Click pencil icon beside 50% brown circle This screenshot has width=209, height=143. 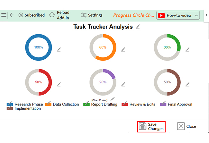(187, 84)
